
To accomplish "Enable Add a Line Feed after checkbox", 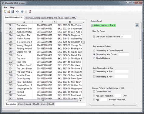I will (94, 96).
